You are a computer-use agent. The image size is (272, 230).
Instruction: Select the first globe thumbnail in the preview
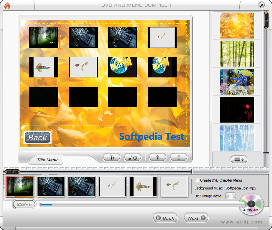pyautogui.click(x=123, y=67)
